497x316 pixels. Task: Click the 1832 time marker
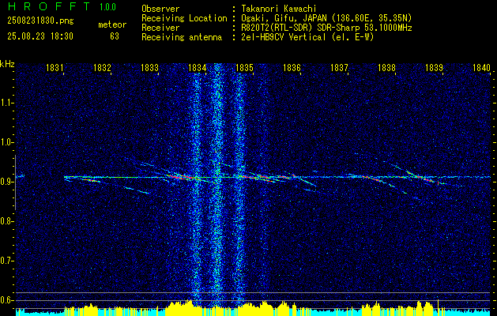[x=102, y=67]
